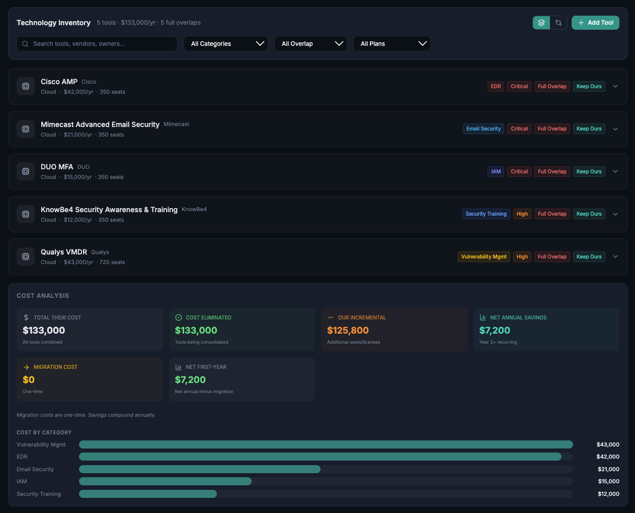Expand the DUO MFA row chevron
The width and height of the screenshot is (635, 513).
[615, 171]
